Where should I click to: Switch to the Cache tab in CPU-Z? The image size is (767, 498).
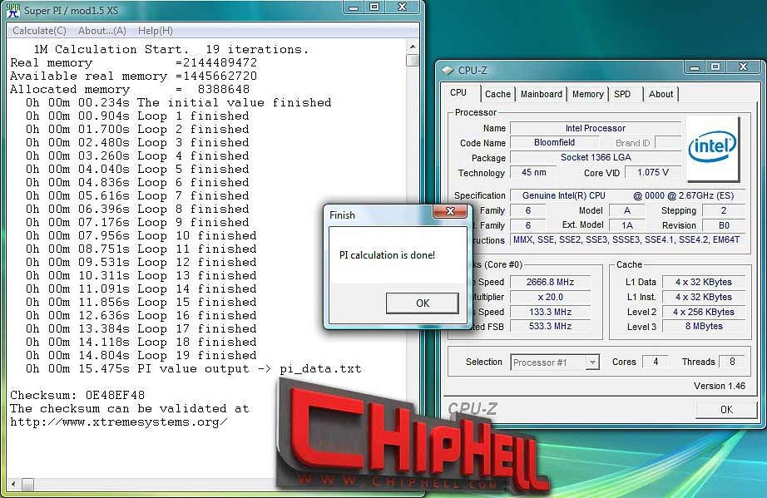tap(497, 94)
